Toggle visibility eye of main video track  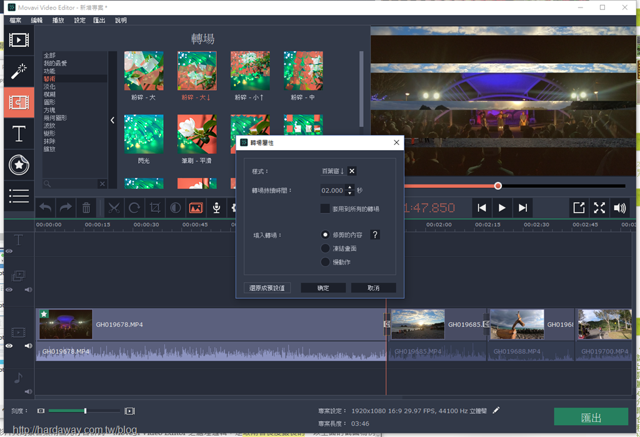pos(9,346)
